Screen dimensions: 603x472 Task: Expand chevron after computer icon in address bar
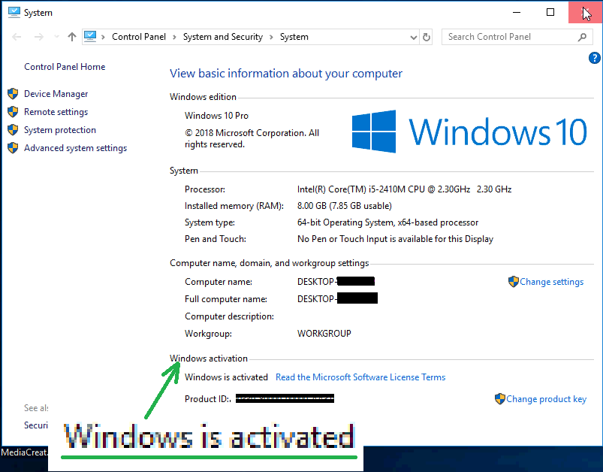click(103, 37)
